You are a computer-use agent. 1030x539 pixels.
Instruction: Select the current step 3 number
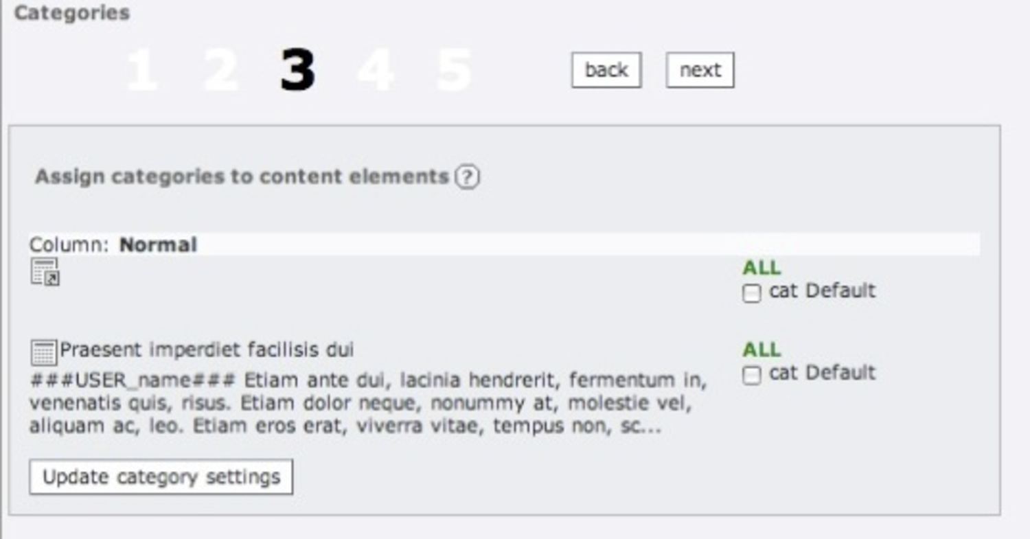click(x=297, y=70)
